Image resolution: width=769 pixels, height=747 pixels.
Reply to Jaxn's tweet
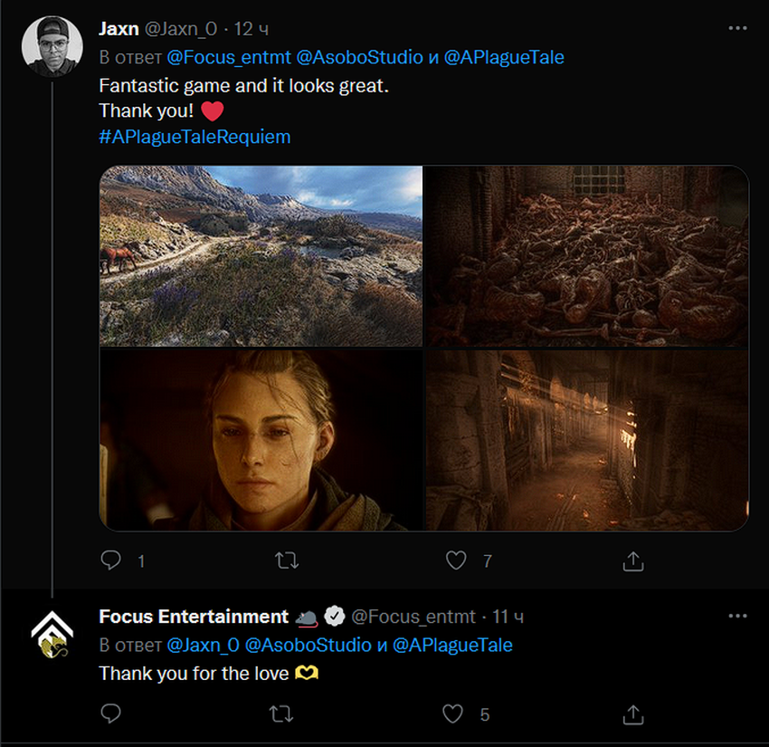coord(110,560)
